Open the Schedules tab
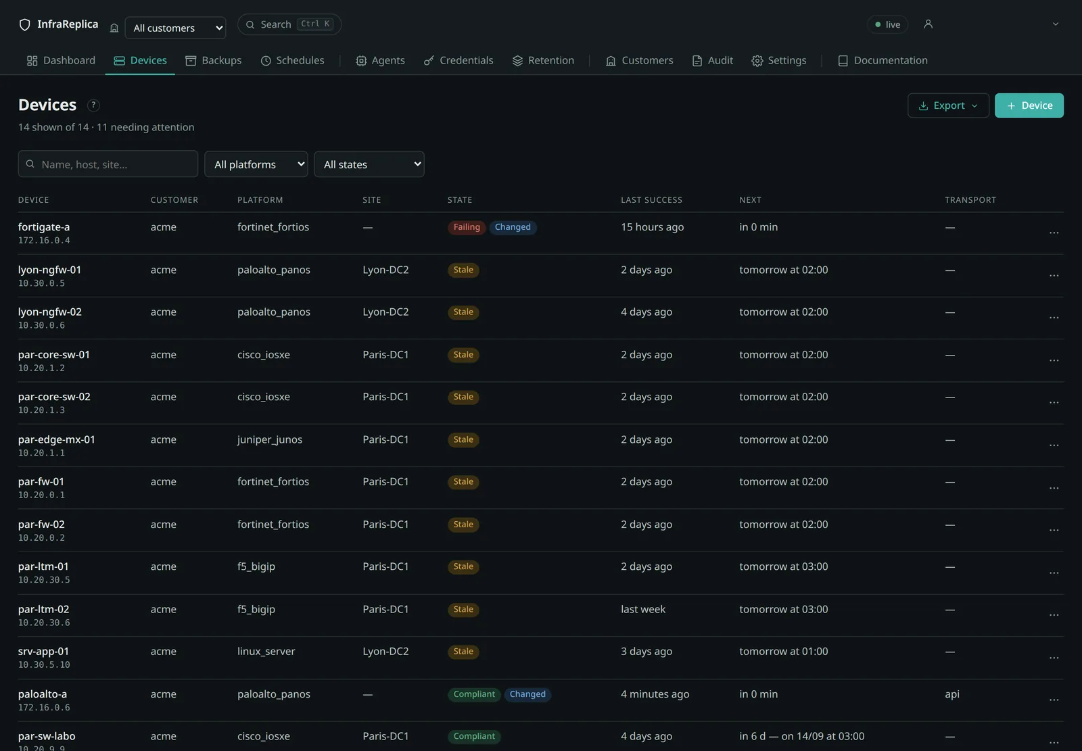This screenshot has height=751, width=1082. click(292, 60)
